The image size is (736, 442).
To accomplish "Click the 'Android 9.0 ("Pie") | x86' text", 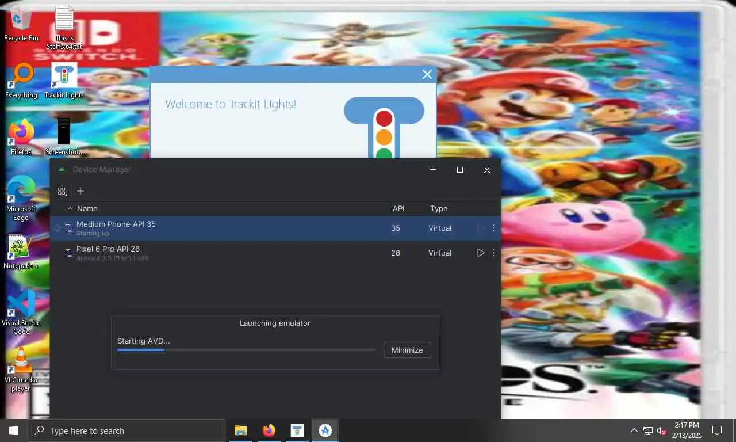I will (113, 258).
